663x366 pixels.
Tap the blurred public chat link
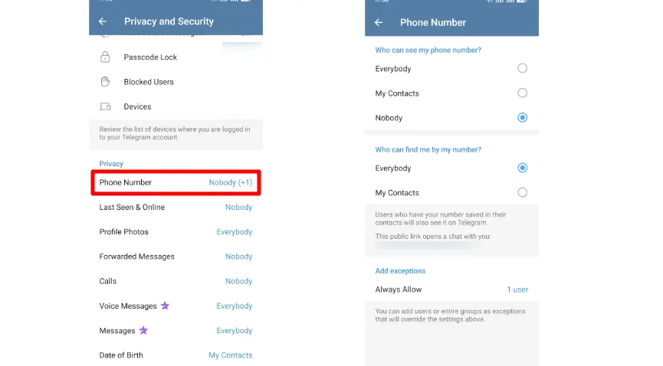tap(426, 245)
